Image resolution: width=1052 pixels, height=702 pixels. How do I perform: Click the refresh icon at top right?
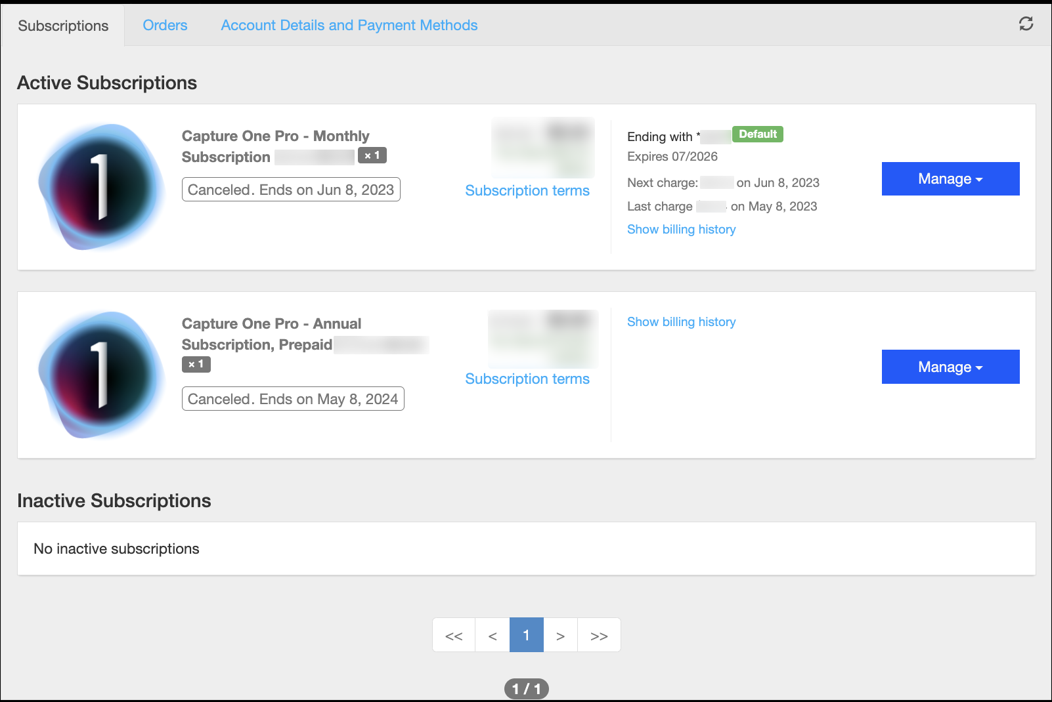[1026, 24]
